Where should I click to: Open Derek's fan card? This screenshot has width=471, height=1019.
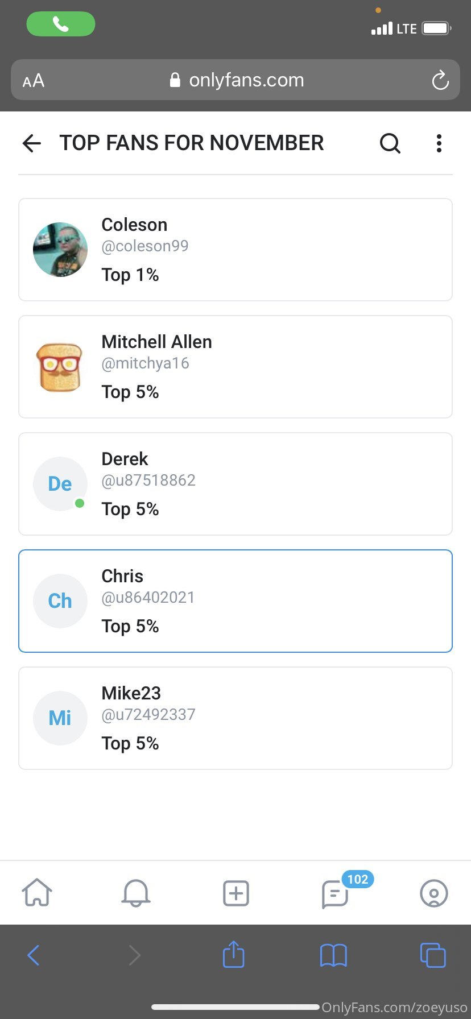click(235, 484)
